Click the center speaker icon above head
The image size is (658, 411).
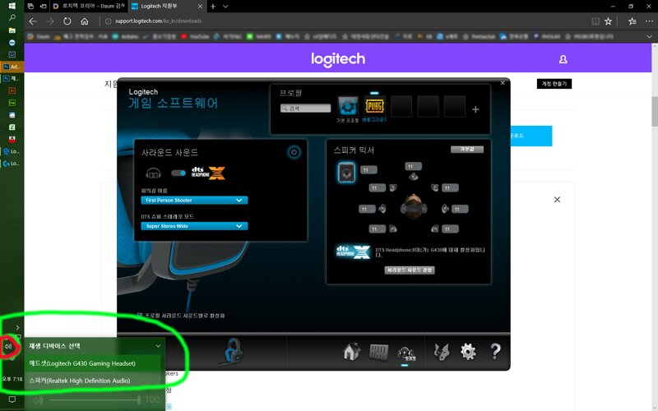(414, 177)
